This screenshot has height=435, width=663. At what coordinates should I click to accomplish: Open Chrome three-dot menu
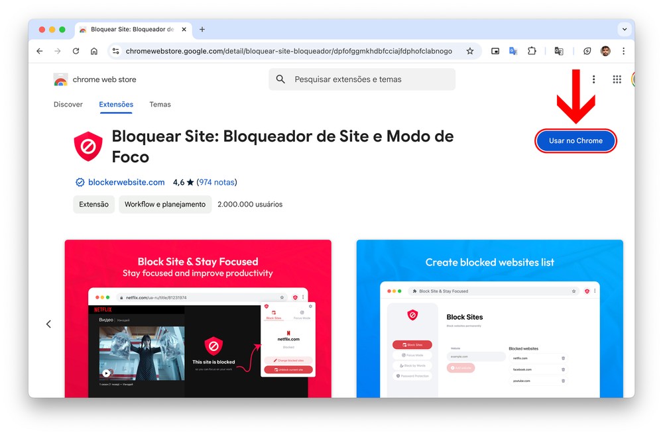(624, 51)
